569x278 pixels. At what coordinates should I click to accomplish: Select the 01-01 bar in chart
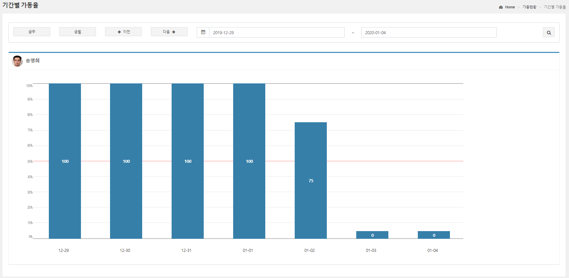click(x=249, y=161)
